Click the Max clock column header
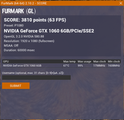The width and height of the screenshot is (124, 120). point(100,61)
